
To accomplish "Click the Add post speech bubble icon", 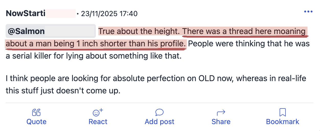I will point(159,112).
